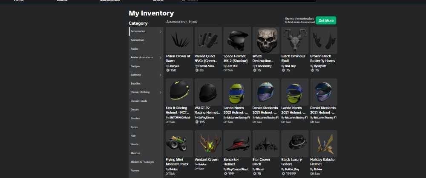
Task: Click the Head breadcrumb link
Action: pos(193,22)
